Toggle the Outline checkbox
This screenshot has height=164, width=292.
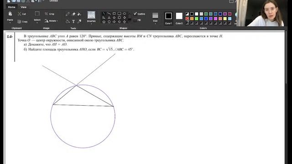135,14
